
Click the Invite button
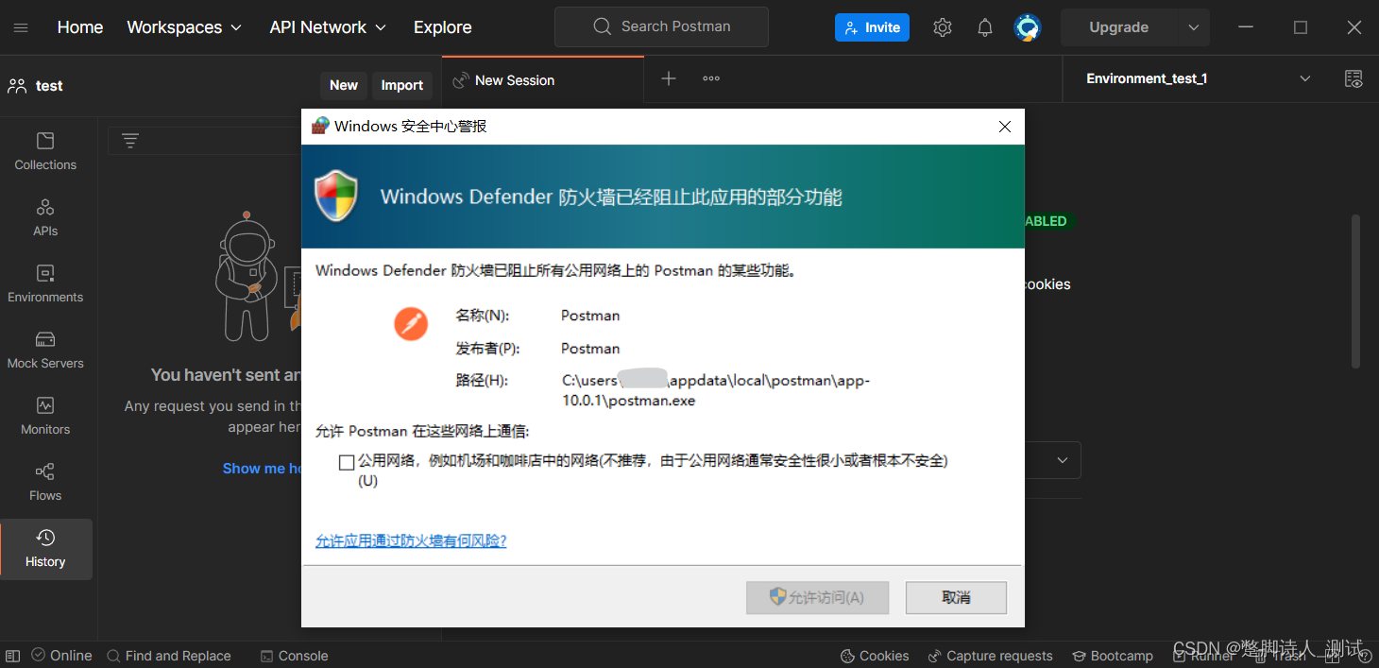coord(872,27)
